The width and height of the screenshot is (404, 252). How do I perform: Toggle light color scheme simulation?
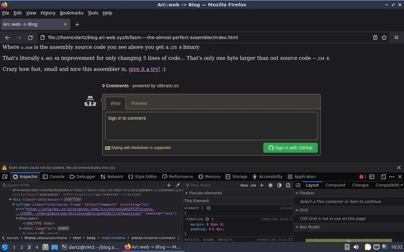(270, 185)
